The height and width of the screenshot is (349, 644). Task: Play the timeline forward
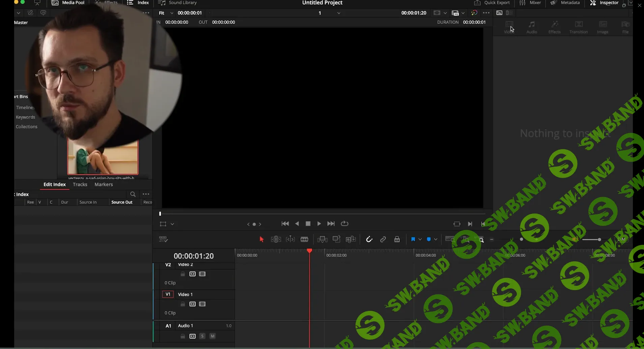tap(319, 224)
